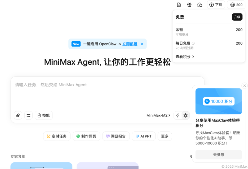Open the chat bubbles icon in top bar
The width and height of the screenshot is (248, 169).
(200, 5)
